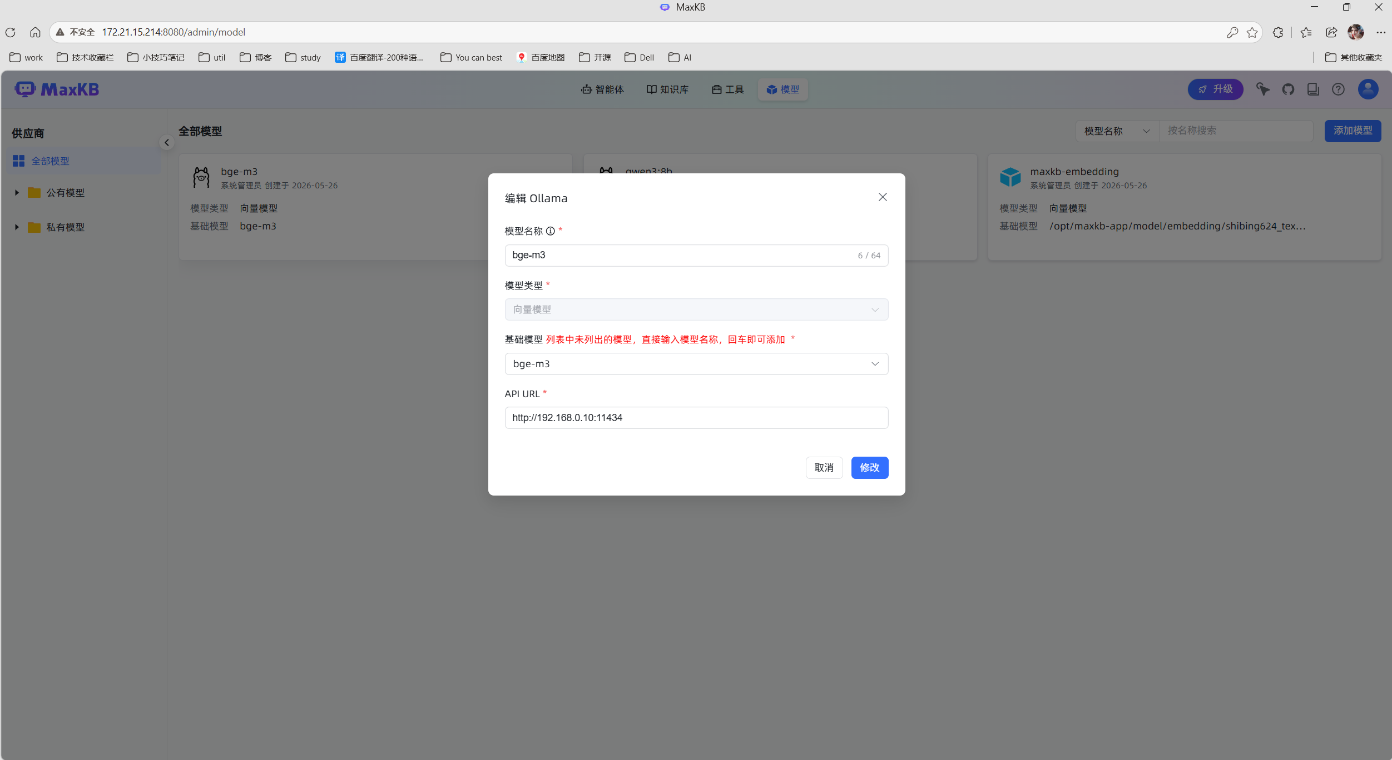Image resolution: width=1392 pixels, height=760 pixels.
Task: Click the maxkb-embedding cube icon
Action: pyautogui.click(x=1010, y=178)
